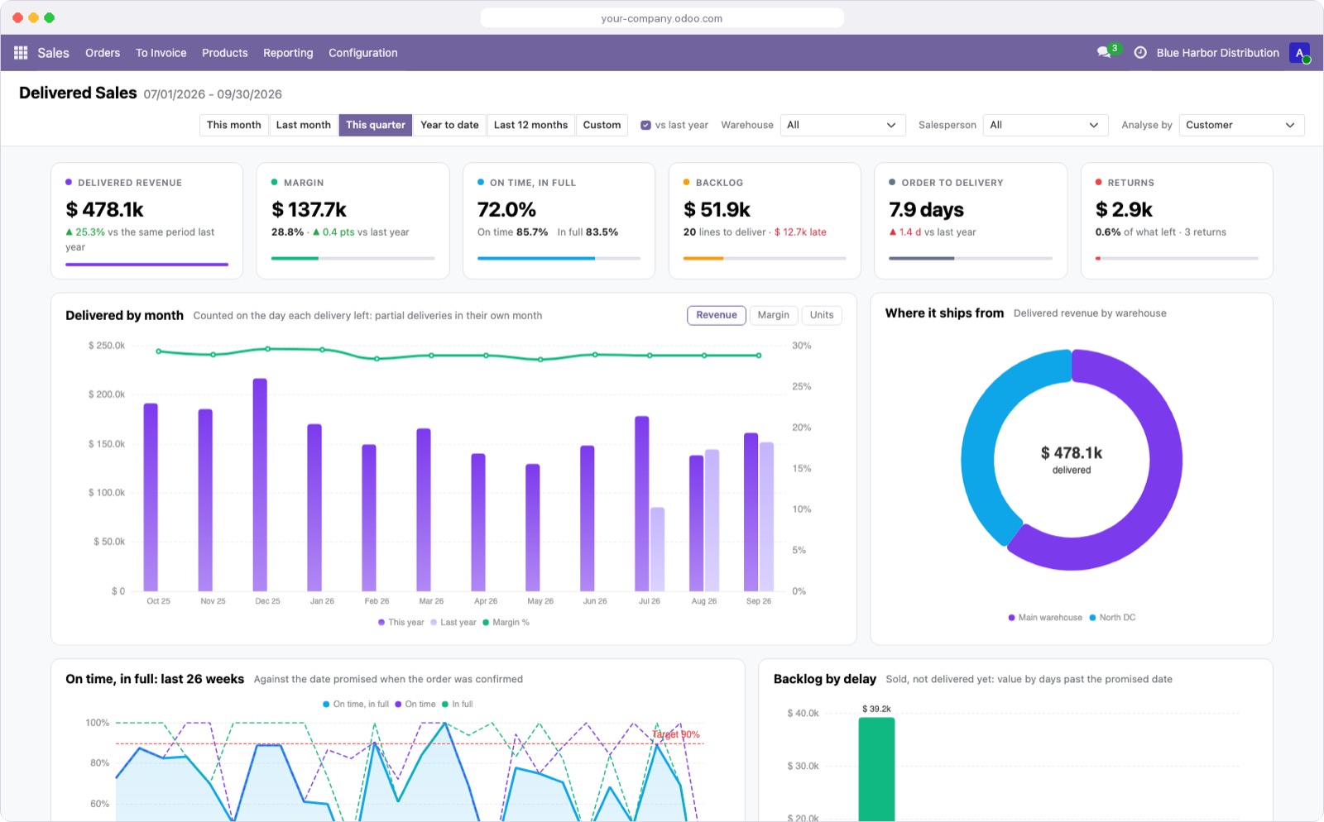Toggle the vs last year checkbox
The width and height of the screenshot is (1324, 822).
pyautogui.click(x=645, y=125)
